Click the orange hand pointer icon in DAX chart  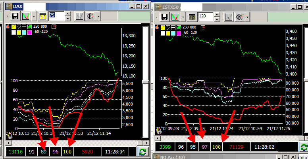click(8, 26)
